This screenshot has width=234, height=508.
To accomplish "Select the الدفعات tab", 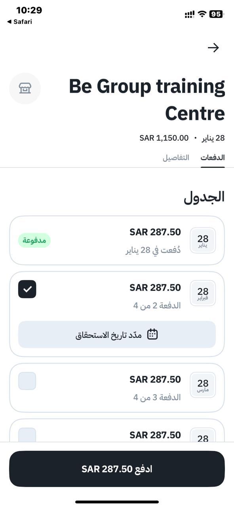I will pos(213,158).
